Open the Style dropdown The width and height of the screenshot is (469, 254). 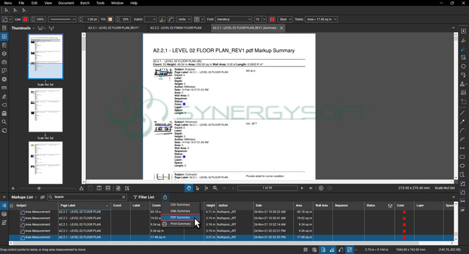point(285,19)
